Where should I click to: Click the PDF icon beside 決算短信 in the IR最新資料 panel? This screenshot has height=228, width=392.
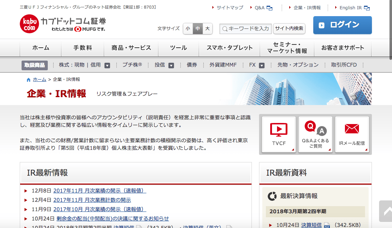(327, 225)
